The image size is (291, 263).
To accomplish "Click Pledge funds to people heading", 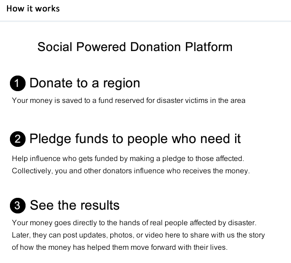I will tap(135, 139).
